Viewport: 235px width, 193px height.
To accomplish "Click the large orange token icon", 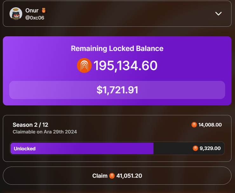I will pyautogui.click(x=84, y=65).
